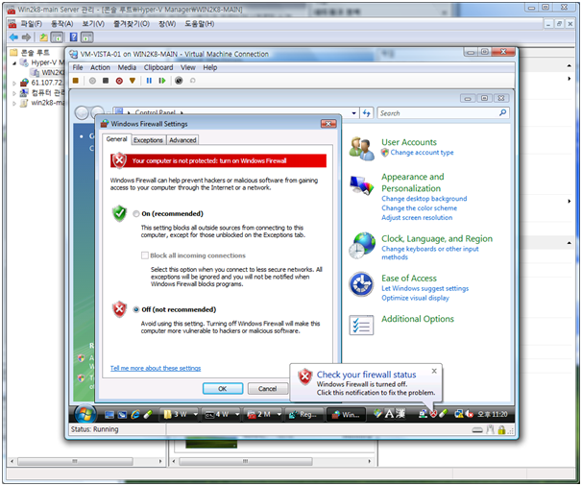Open the User Accounts icon in Control Panel

[x=361, y=148]
